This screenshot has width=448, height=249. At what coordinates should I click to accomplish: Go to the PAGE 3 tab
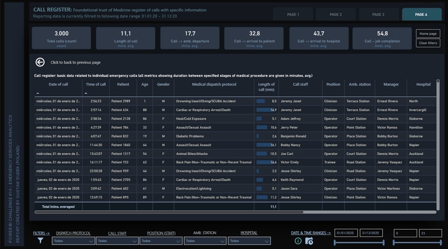pyautogui.click(x=377, y=14)
